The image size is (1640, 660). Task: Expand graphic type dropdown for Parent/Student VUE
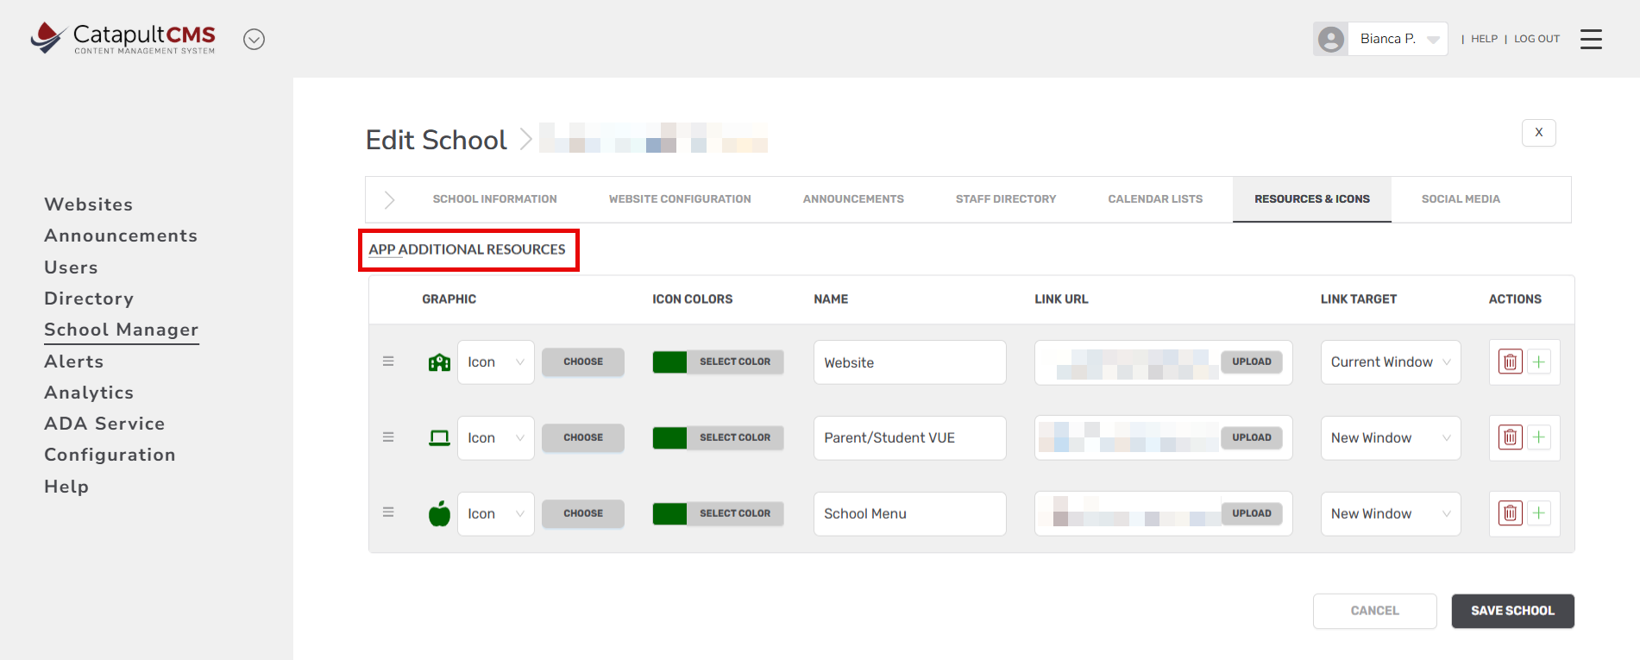pyautogui.click(x=495, y=438)
